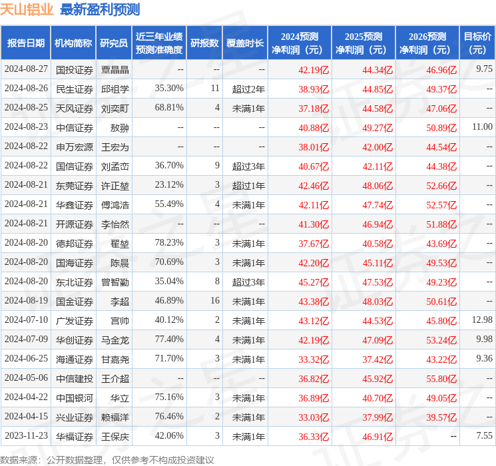The image size is (496, 466).
Task: Select date cell 2024-08-27
Action: click(26, 69)
